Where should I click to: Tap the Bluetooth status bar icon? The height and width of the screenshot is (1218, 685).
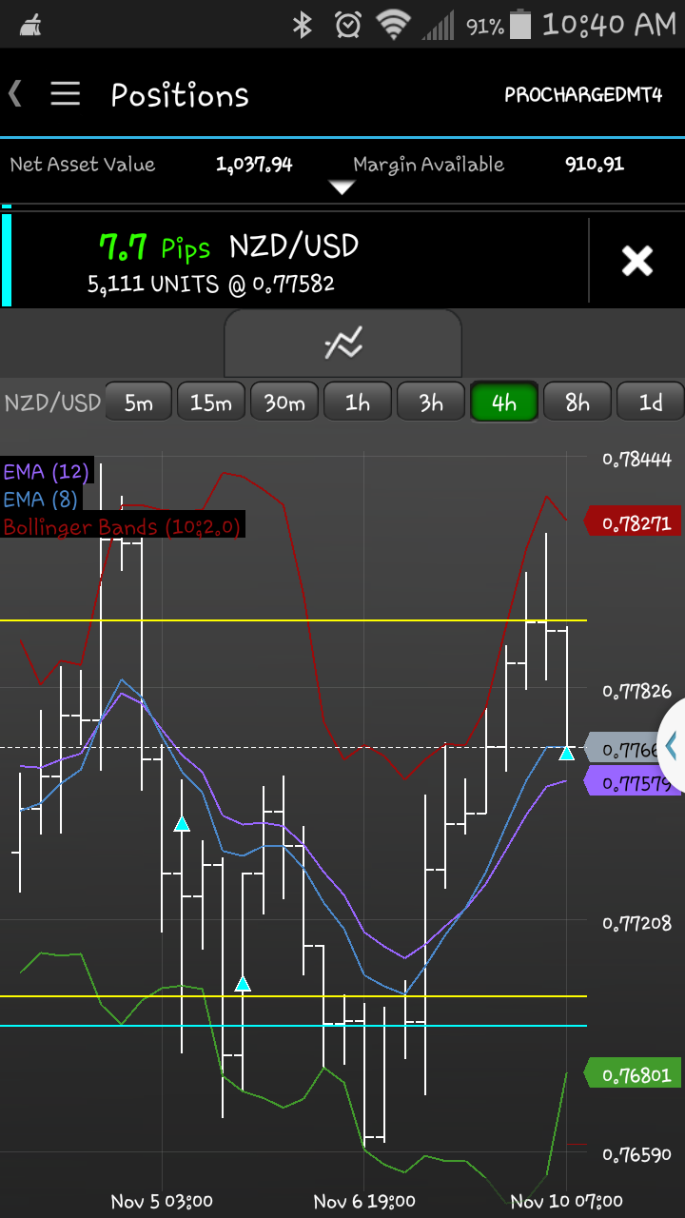[x=303, y=25]
